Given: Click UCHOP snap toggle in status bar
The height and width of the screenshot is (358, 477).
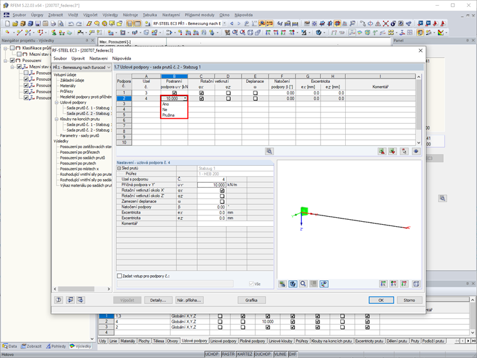Looking at the screenshot, I should click(212, 354).
